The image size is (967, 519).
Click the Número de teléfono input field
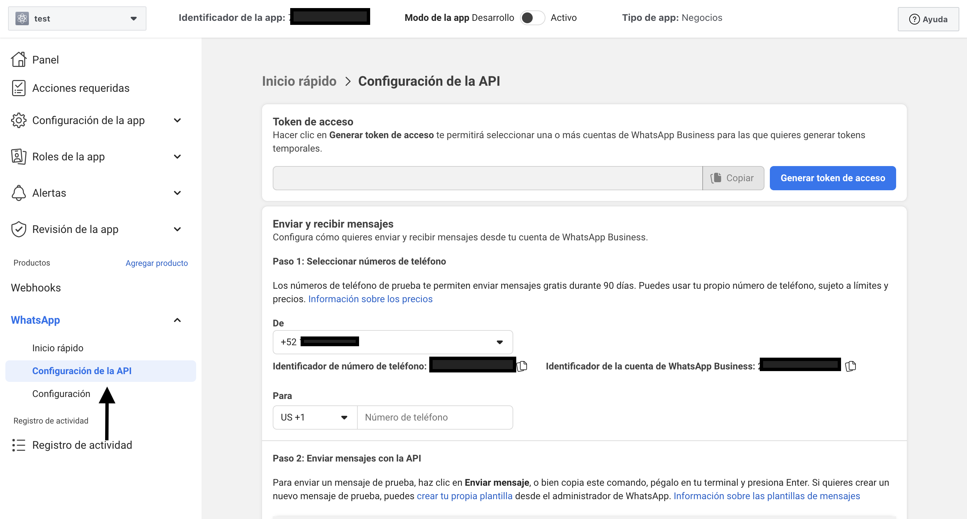click(435, 417)
